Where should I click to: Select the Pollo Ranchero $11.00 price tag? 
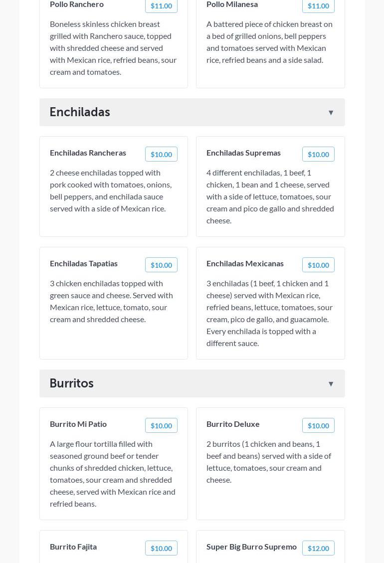click(161, 6)
